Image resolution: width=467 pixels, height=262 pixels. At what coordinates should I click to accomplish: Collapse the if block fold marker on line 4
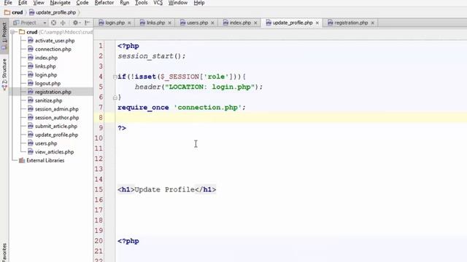[115, 77]
